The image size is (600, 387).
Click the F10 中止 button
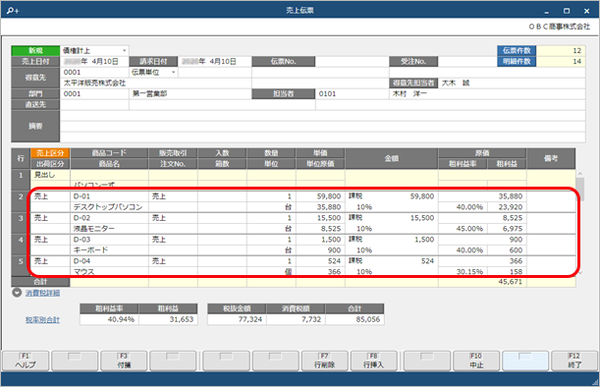(x=476, y=360)
